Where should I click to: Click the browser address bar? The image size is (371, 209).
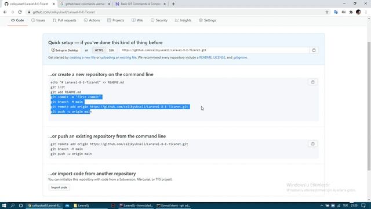point(175,12)
